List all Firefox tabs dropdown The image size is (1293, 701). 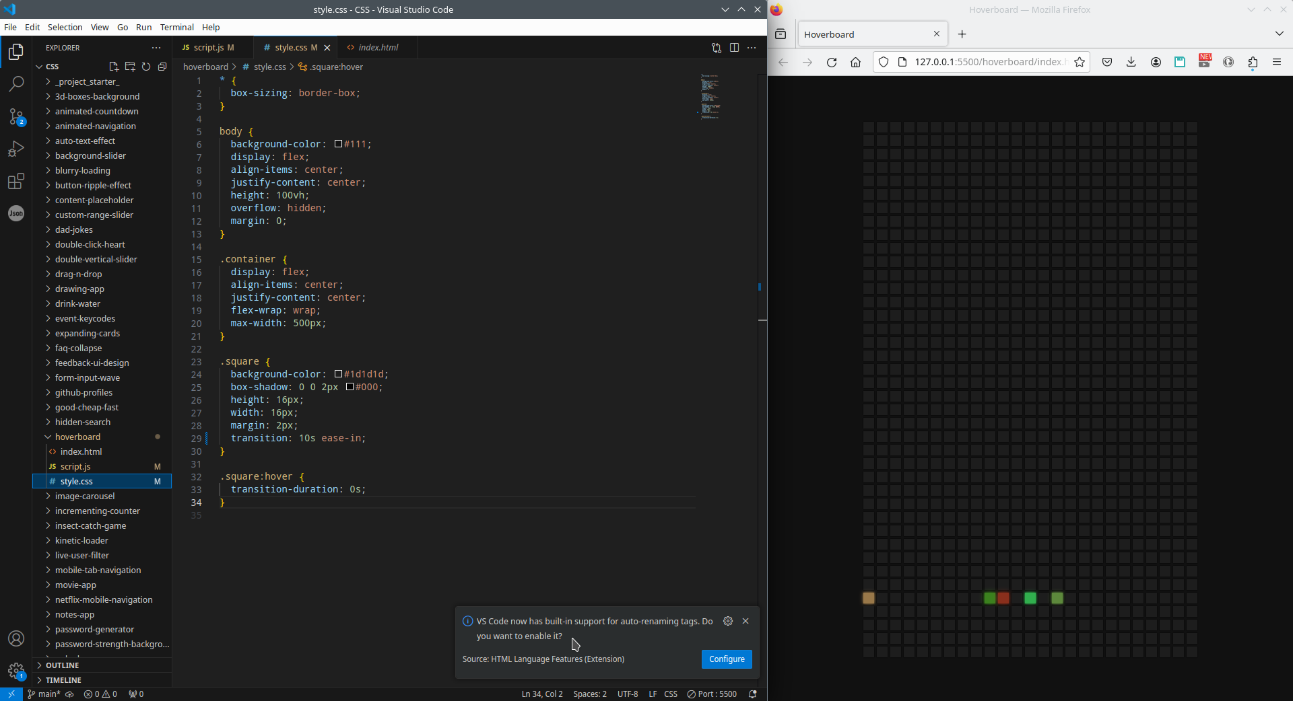1280,34
